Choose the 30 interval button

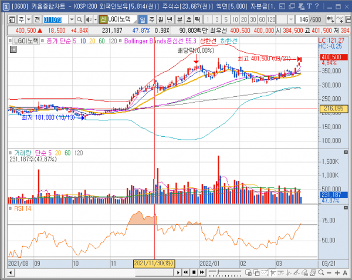coord(253,20)
